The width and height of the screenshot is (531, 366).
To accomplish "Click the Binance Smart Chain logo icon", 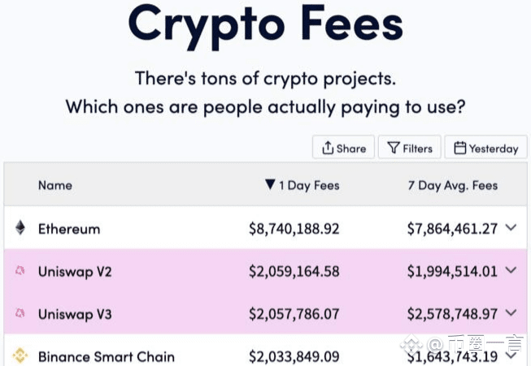I will coord(20,355).
